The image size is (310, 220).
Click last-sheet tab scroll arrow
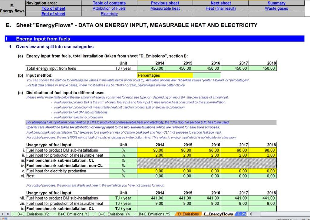click(x=8, y=214)
